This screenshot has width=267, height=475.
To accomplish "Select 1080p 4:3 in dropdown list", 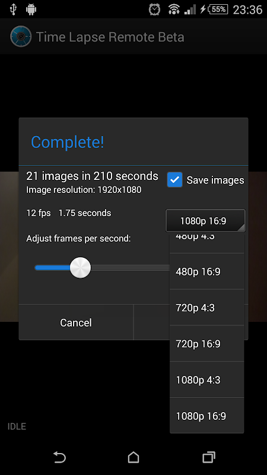I will [x=206, y=379].
